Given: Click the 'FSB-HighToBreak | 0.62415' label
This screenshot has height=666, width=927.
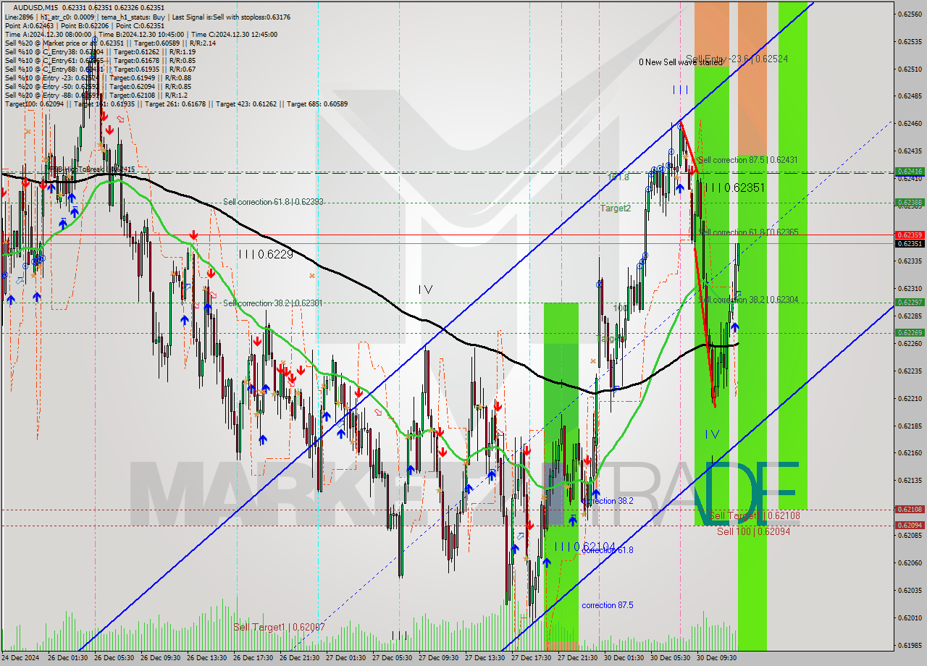Looking at the screenshot, I should pyautogui.click(x=92, y=169).
